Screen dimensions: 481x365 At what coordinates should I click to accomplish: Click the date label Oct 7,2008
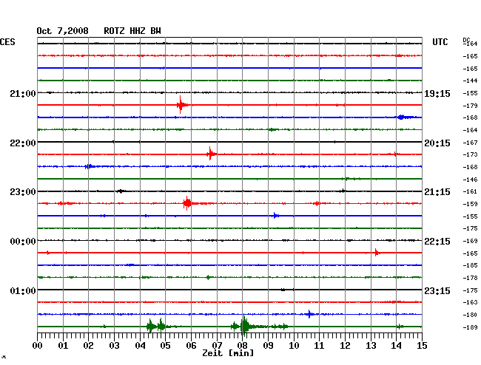tap(62, 31)
